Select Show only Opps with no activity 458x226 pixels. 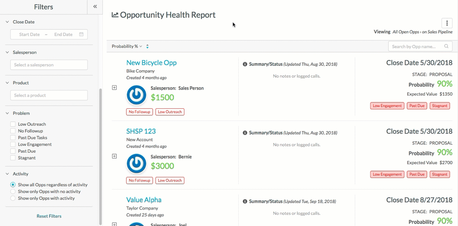[x=13, y=191]
